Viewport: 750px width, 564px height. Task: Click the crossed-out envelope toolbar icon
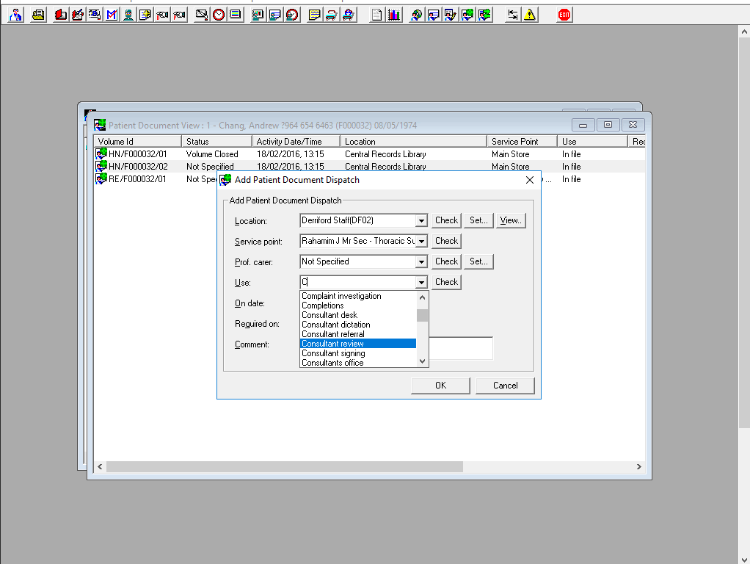202,15
